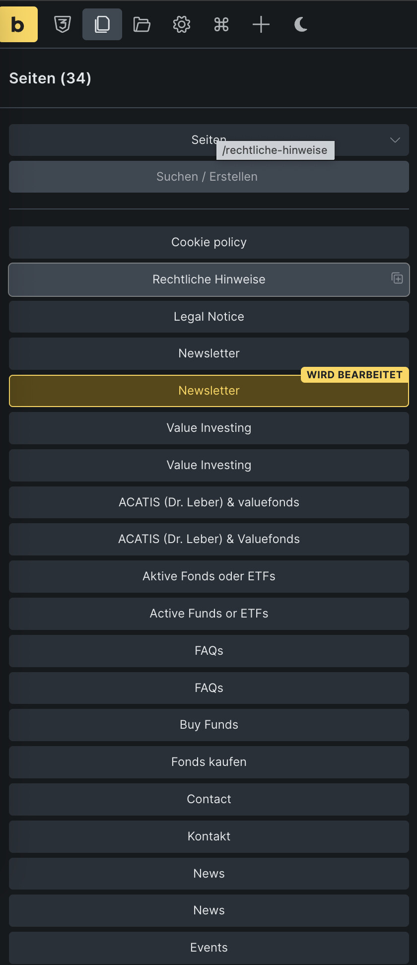
Task: Open the Cookie policy page
Action: click(208, 242)
